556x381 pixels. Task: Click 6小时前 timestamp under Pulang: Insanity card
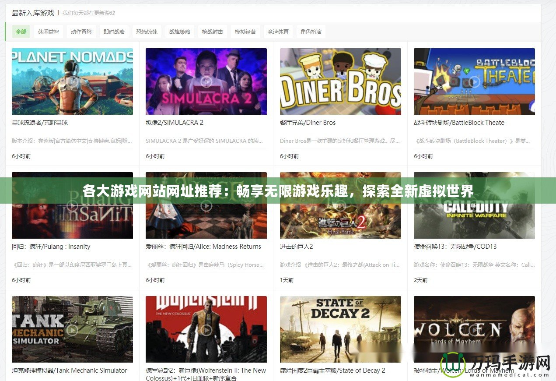pyautogui.click(x=21, y=280)
